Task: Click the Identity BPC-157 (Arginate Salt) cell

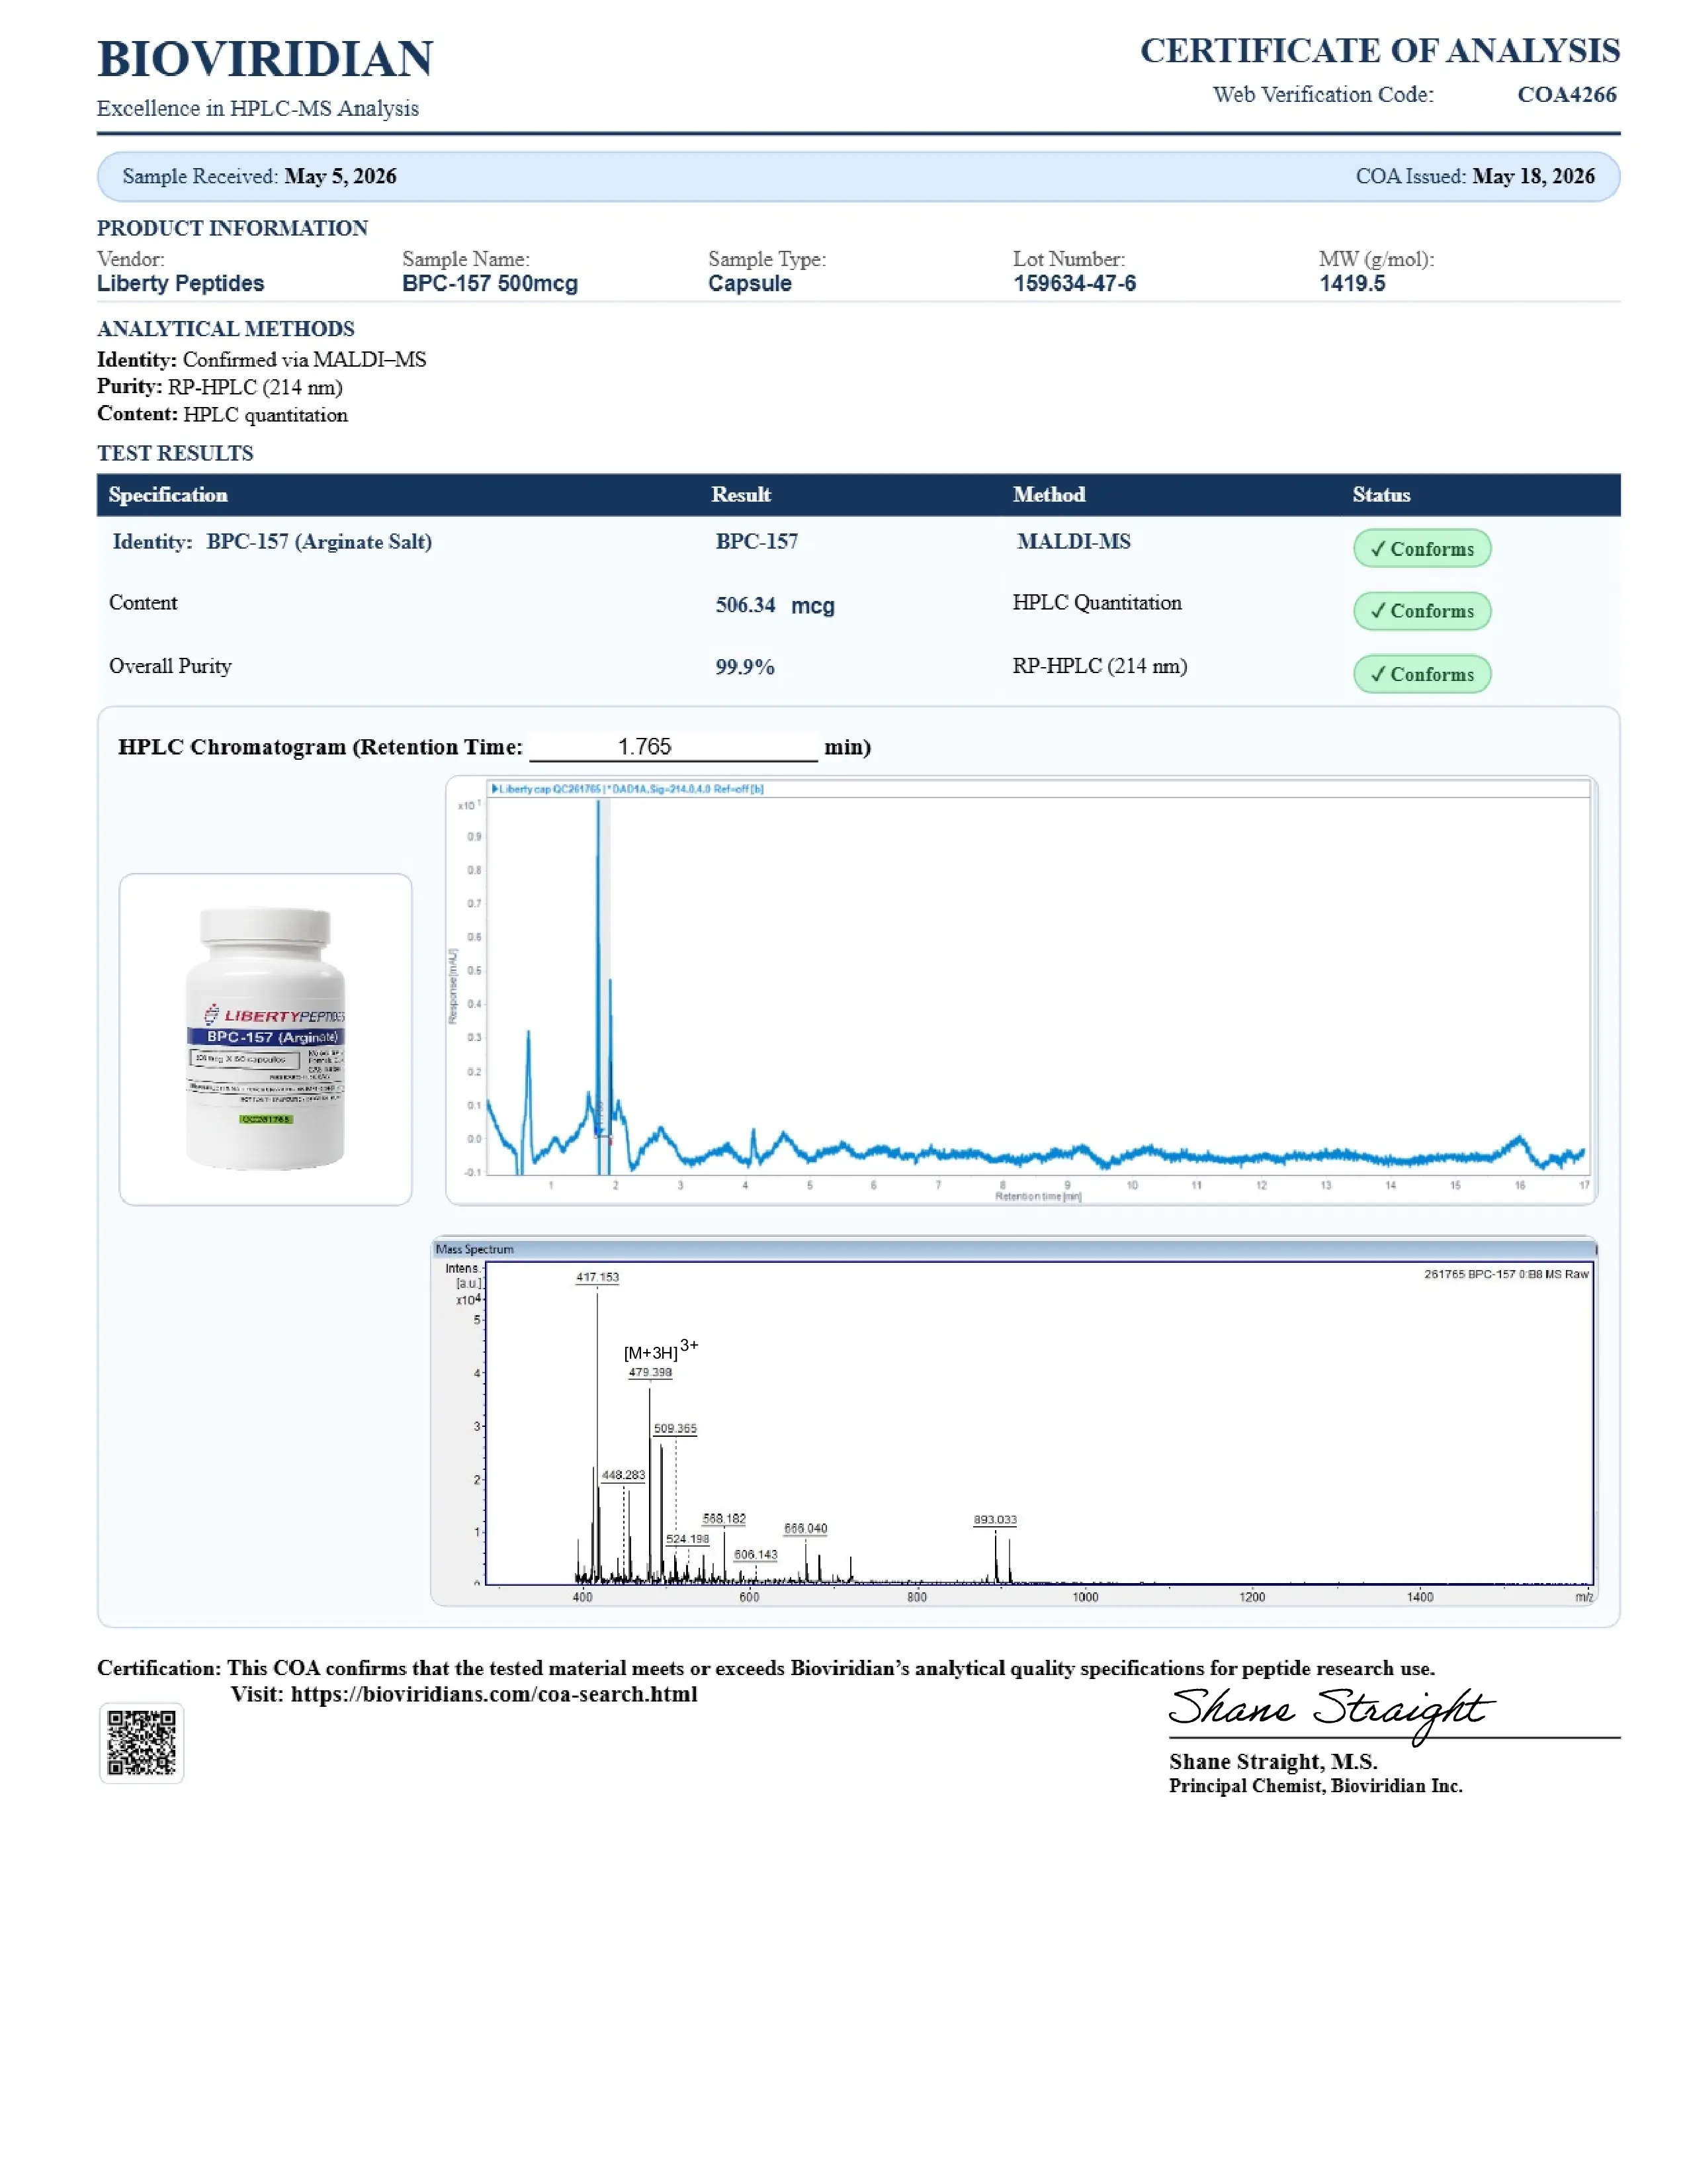Action: pyautogui.click(x=272, y=541)
